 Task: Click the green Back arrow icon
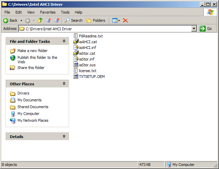[x=6, y=20]
